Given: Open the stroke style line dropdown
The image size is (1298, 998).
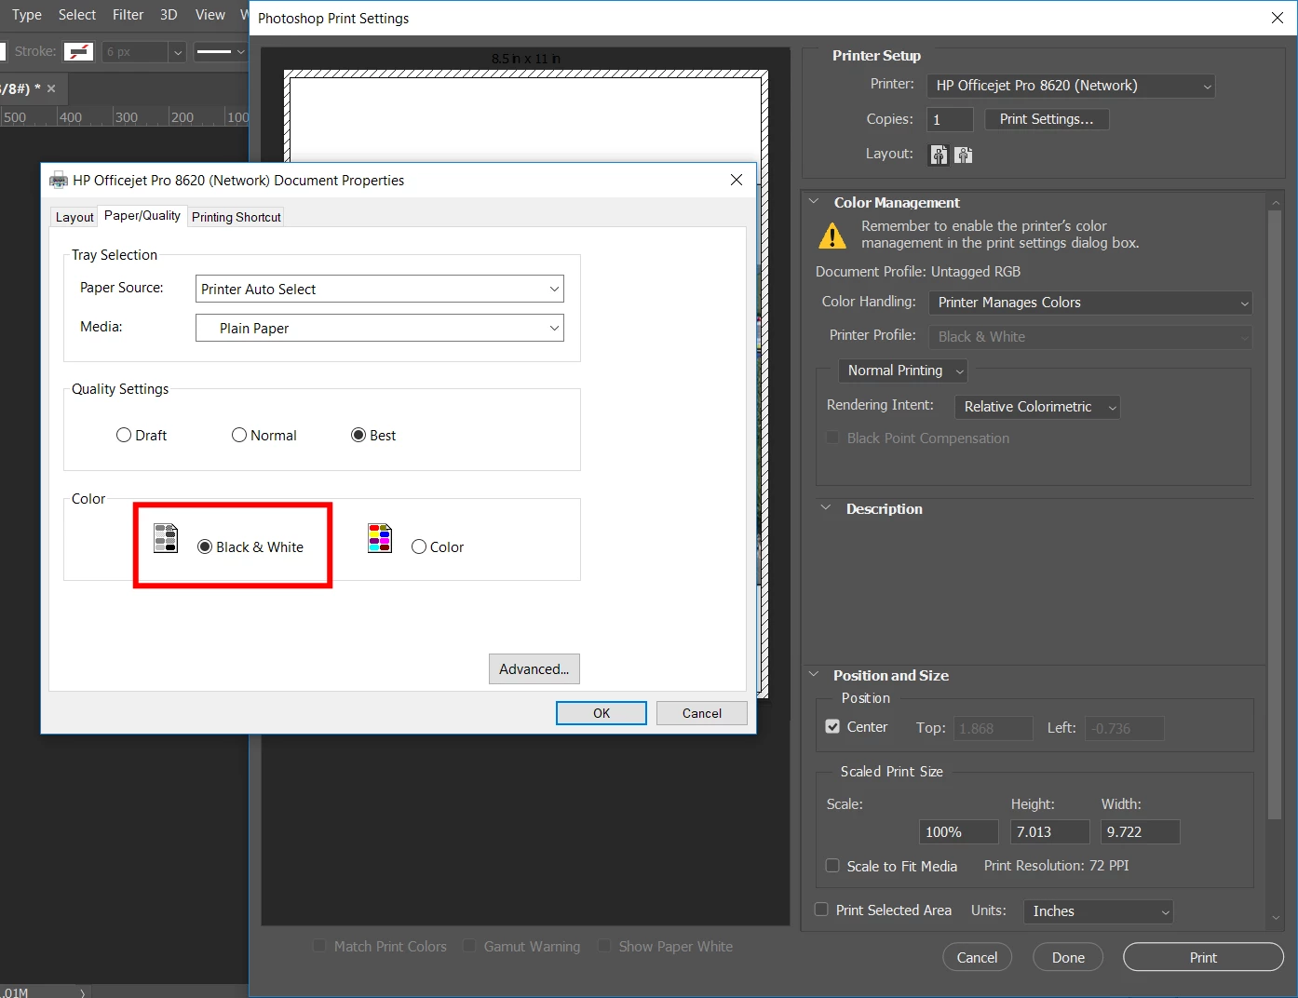Looking at the screenshot, I should pos(221,52).
